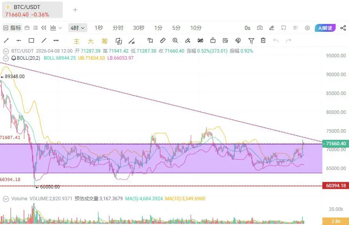Screen dimensions: 349x225
Task: Click the share icon
Action: [x=343, y=28]
